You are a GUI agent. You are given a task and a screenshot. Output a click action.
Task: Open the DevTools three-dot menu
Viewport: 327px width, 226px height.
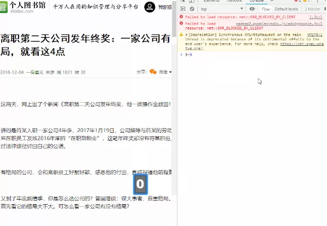pos(318,1)
